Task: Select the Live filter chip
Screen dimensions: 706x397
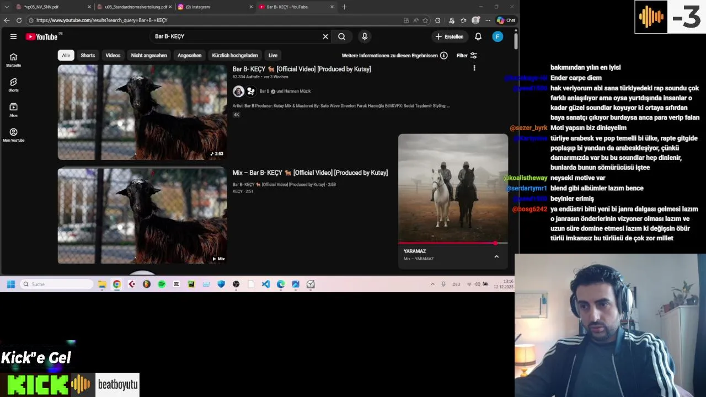Action: (273, 55)
